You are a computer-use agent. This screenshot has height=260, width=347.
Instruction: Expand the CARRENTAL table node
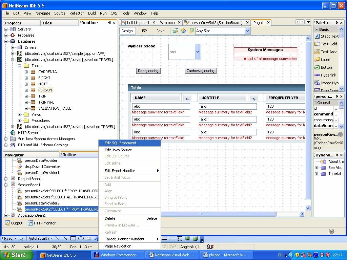coord(26,72)
